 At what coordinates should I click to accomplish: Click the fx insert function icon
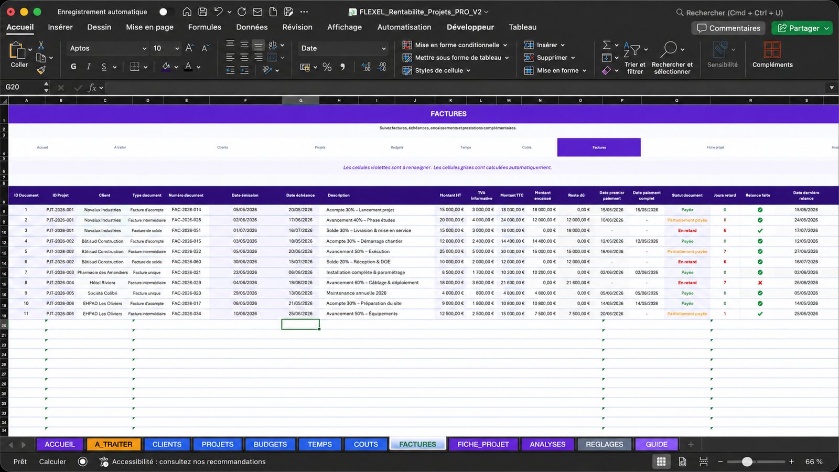(x=92, y=88)
